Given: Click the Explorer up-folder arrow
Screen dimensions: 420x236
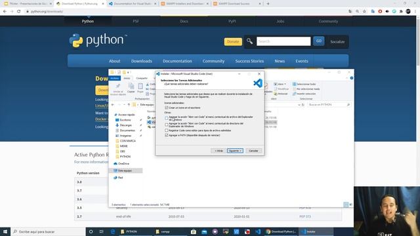Looking at the screenshot, I should [129, 105].
